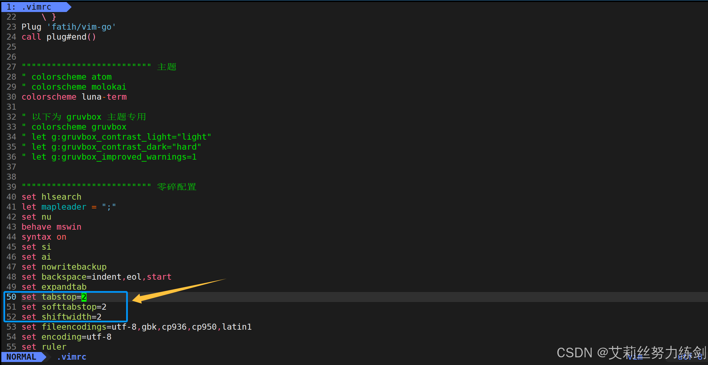708x365 pixels.
Task: Click the CSDN watermark text
Action: (631, 352)
